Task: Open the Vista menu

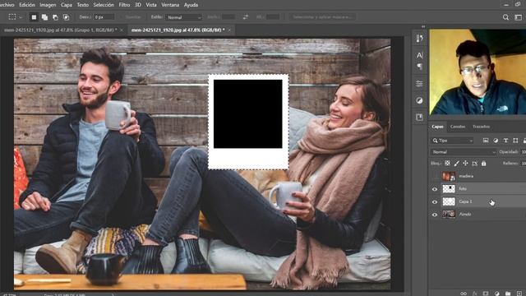Action: click(151, 5)
